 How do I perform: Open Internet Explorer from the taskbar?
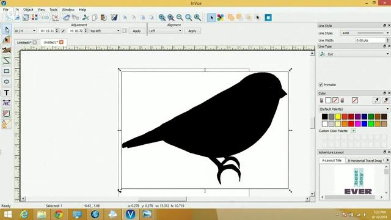[24, 215]
